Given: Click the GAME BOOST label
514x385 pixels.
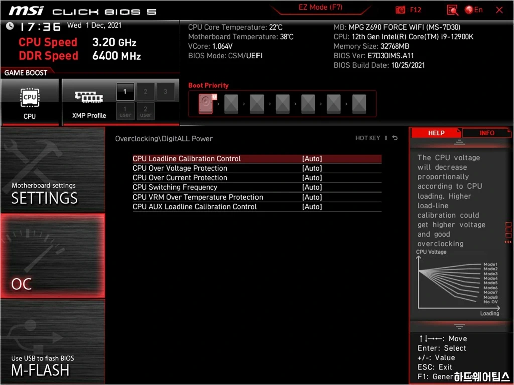Looking at the screenshot, I should tap(26, 73).
